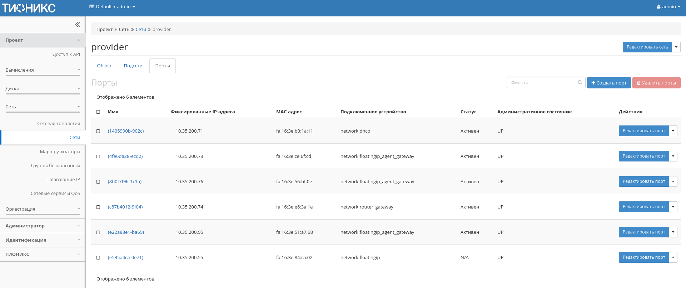Click the search magnifier icon in filter

pyautogui.click(x=580, y=82)
